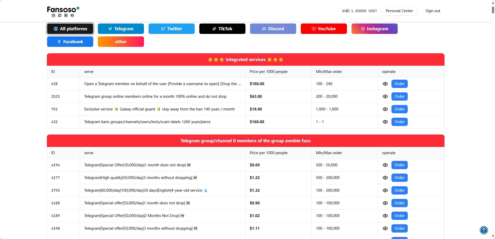Order service 4189 two months offer

coord(399,216)
